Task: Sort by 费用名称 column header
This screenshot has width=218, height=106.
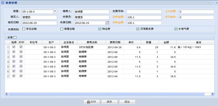Action: 92,42
